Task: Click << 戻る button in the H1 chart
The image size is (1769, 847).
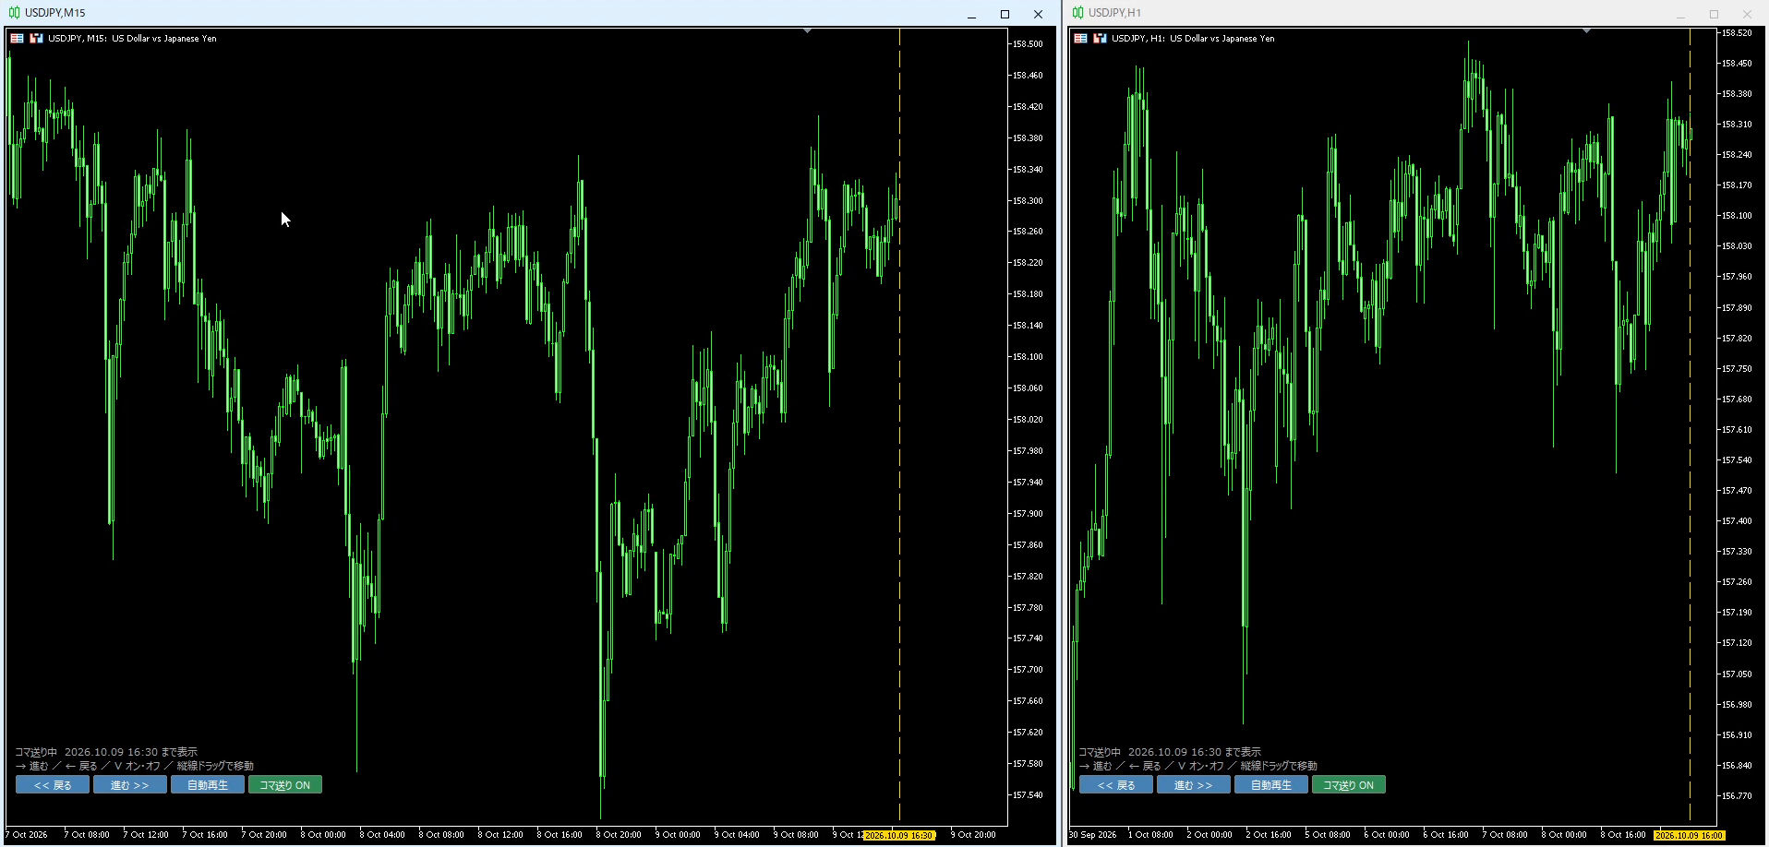Action: (1116, 785)
